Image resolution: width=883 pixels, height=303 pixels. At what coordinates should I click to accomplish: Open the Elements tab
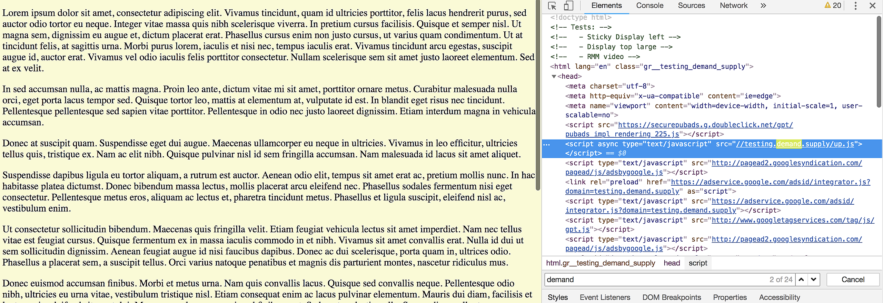click(x=606, y=6)
